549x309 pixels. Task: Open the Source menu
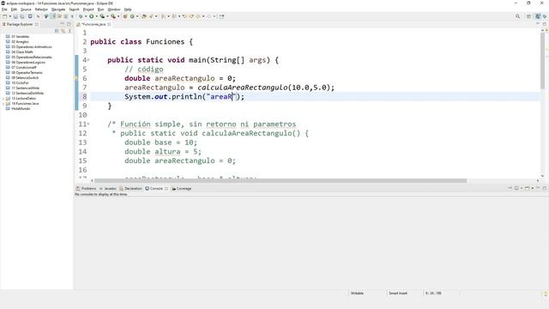coord(26,9)
